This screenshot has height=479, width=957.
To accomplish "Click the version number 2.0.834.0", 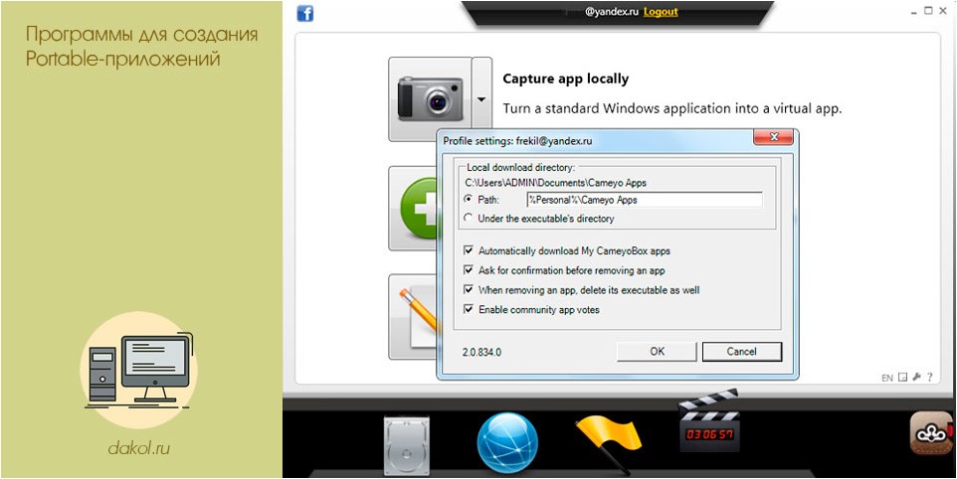I will (x=481, y=352).
